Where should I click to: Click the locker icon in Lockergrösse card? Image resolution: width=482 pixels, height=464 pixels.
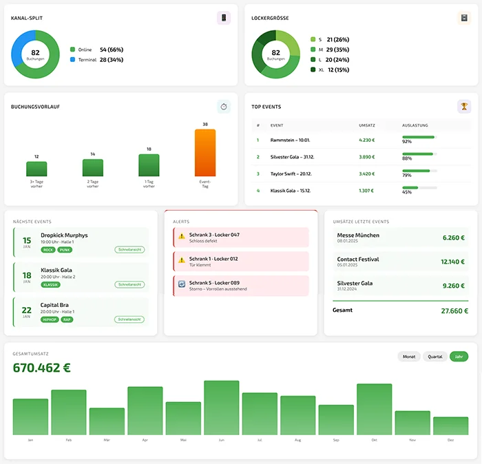(x=464, y=18)
